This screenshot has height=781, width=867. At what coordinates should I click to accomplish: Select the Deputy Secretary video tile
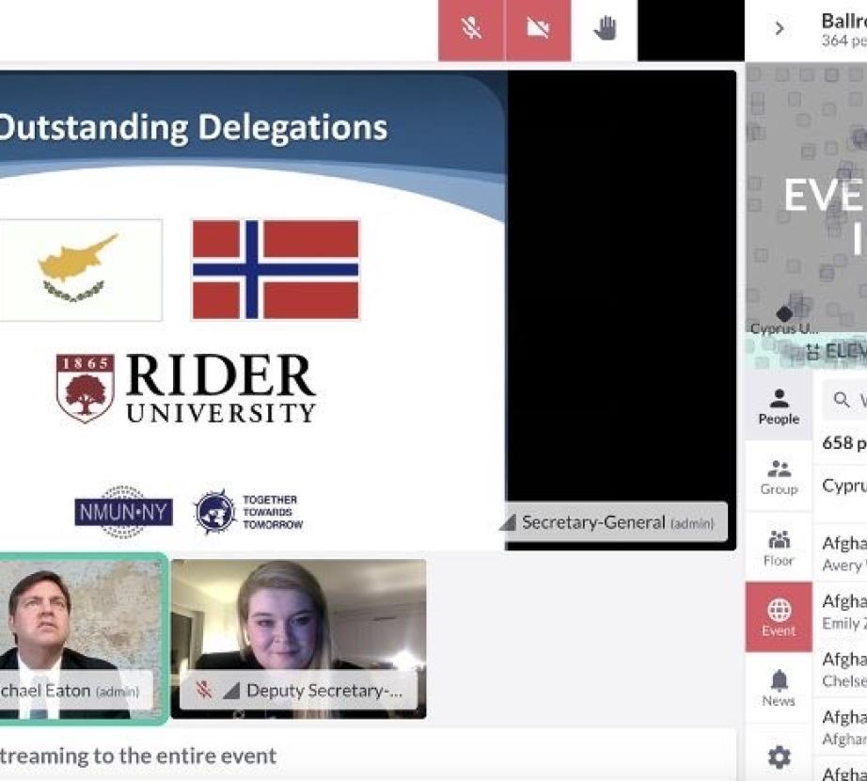[299, 639]
